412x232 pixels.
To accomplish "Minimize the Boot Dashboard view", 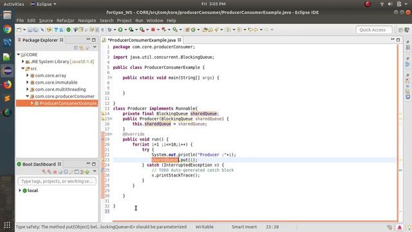I will coord(88,164).
